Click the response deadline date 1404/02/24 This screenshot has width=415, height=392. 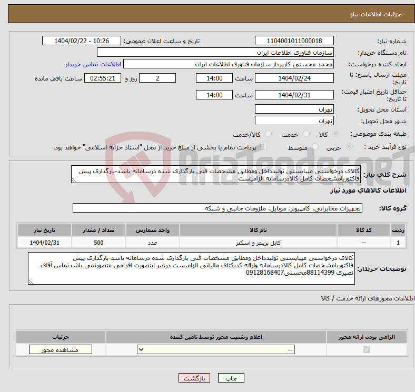(x=294, y=78)
